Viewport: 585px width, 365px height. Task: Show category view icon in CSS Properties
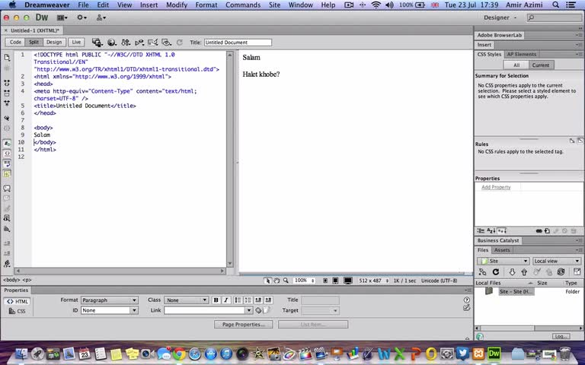point(481,231)
